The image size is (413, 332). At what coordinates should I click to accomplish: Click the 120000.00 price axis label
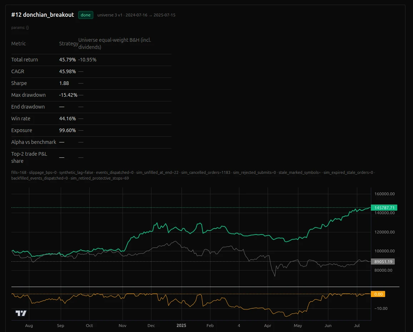point(384,232)
